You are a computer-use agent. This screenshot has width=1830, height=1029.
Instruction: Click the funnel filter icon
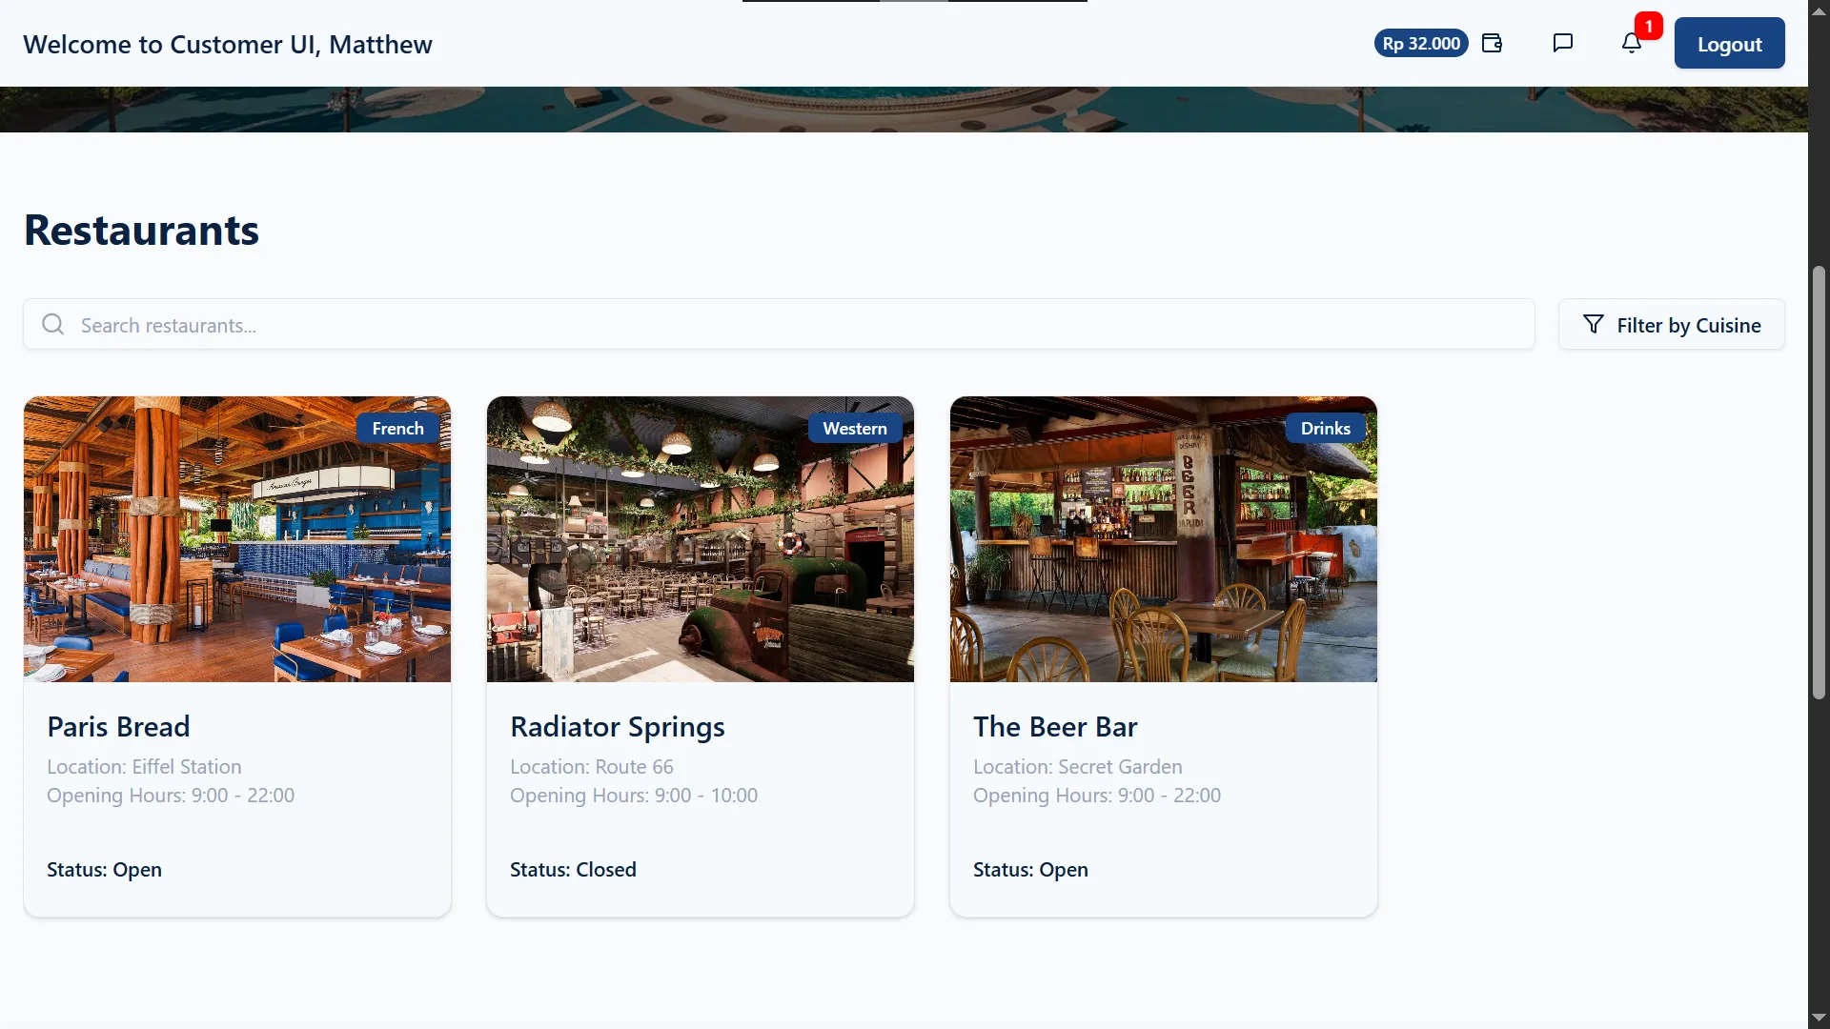pyautogui.click(x=1593, y=325)
